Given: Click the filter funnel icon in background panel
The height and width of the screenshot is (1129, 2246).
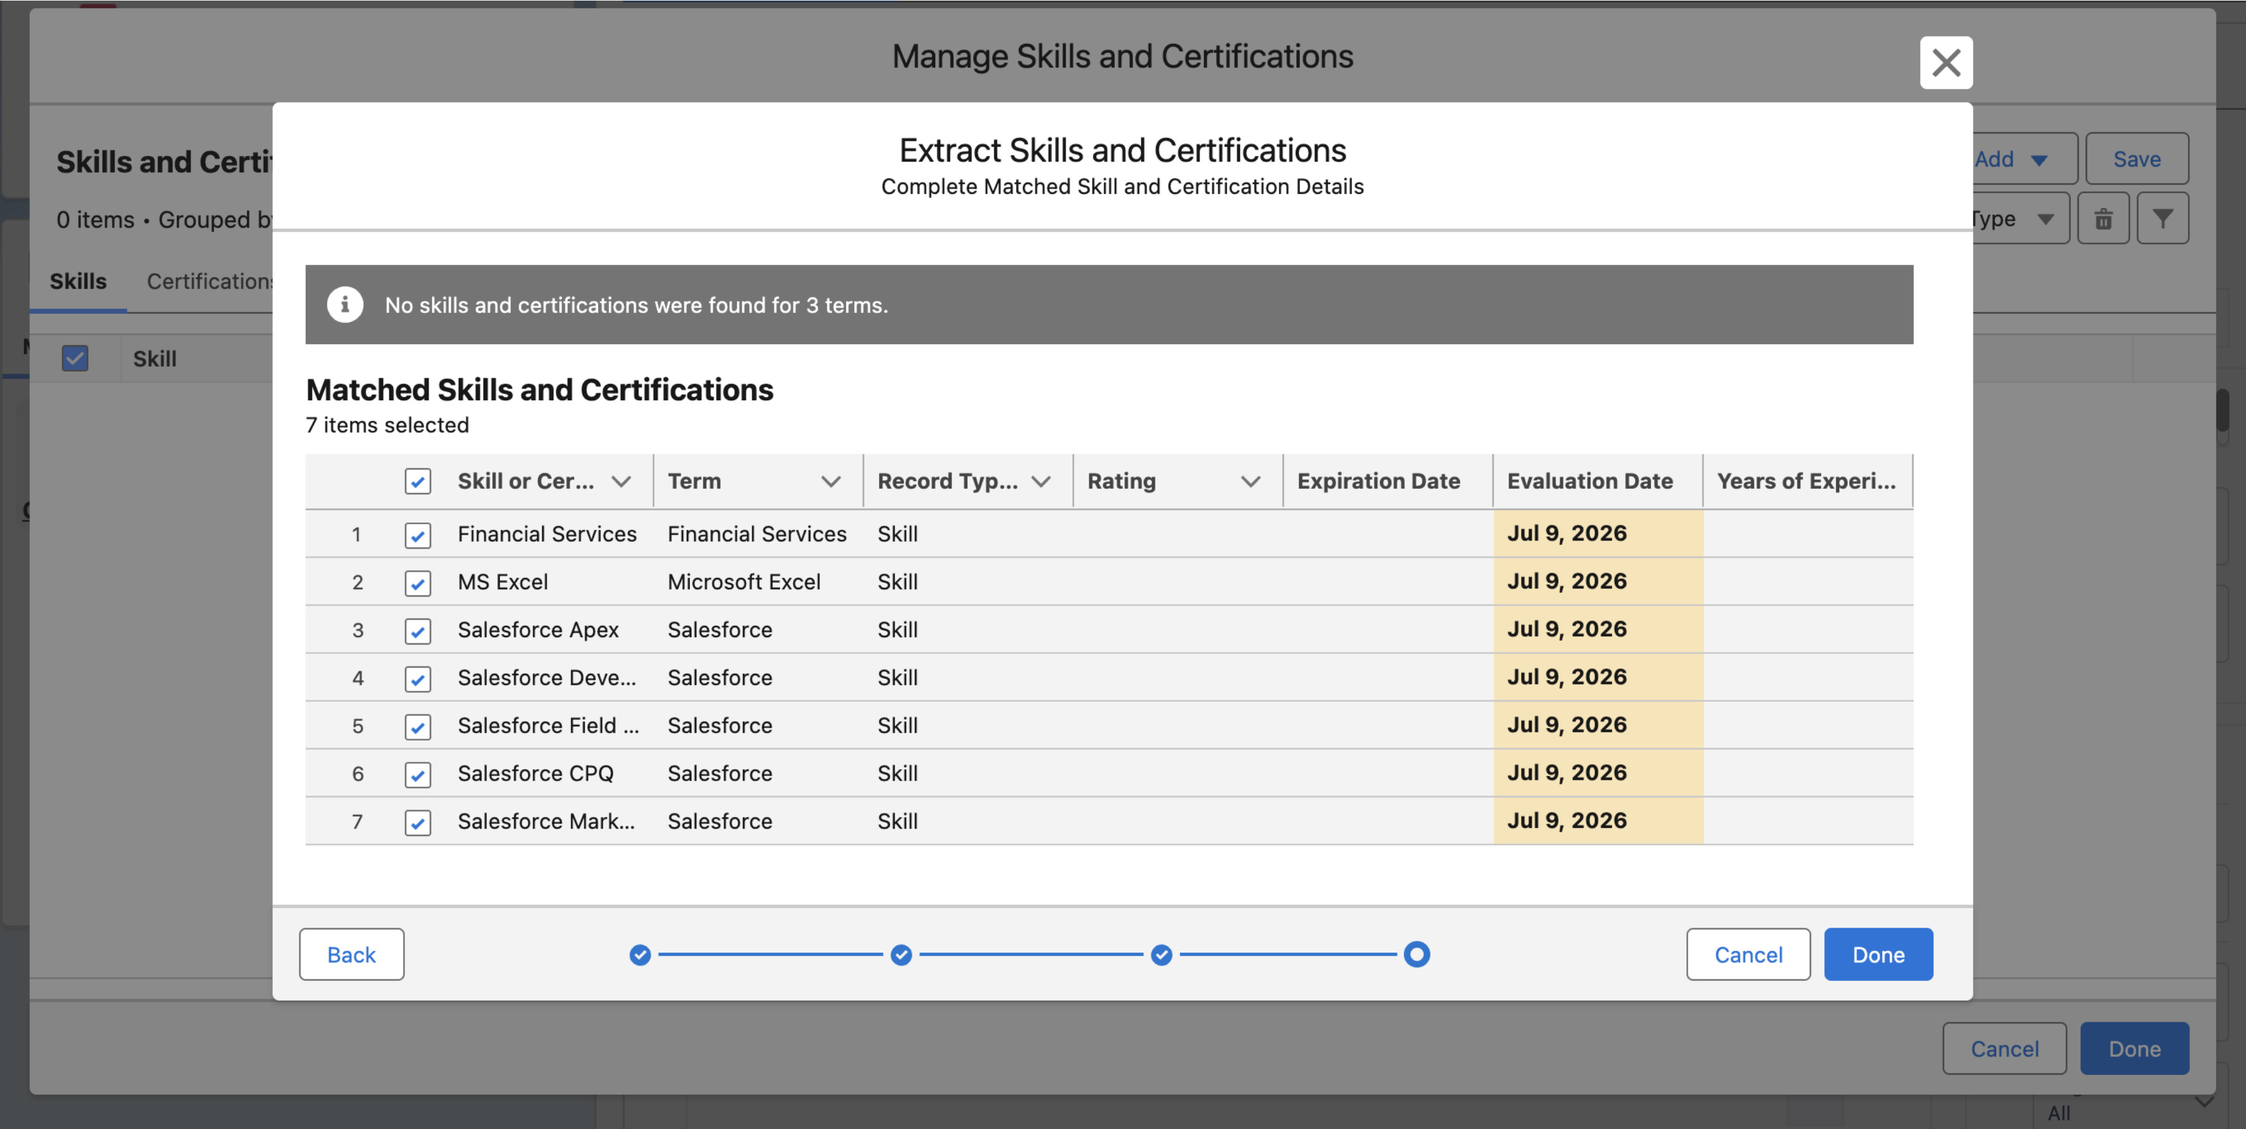Looking at the screenshot, I should (2162, 219).
